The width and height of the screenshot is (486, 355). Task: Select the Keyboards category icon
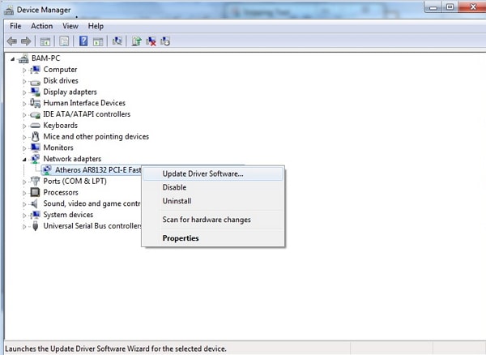pyautogui.click(x=35, y=126)
